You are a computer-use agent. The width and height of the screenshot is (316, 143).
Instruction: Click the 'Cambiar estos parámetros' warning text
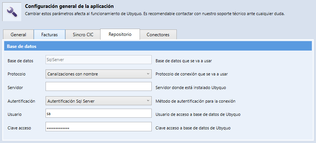tap(155, 14)
